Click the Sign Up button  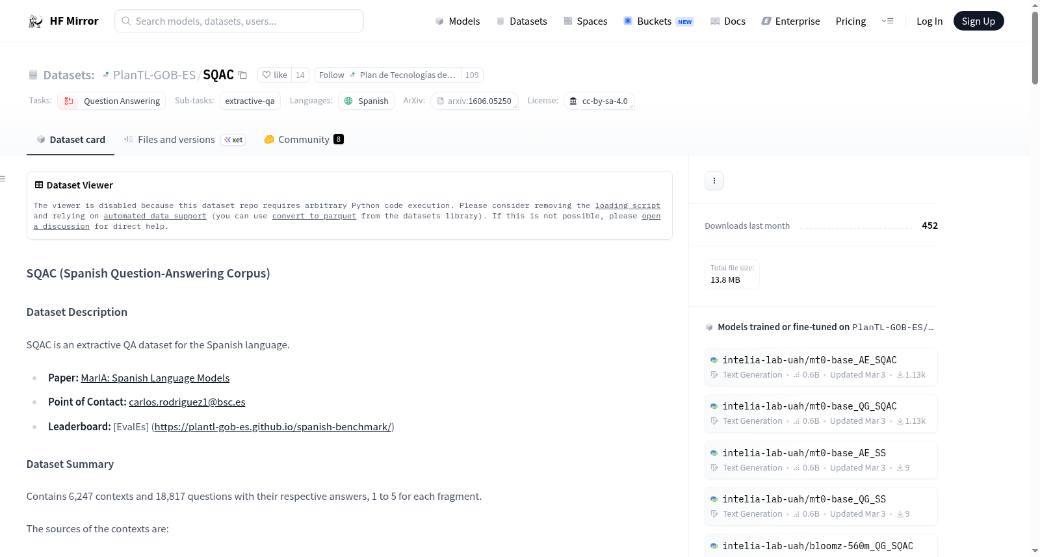click(978, 21)
